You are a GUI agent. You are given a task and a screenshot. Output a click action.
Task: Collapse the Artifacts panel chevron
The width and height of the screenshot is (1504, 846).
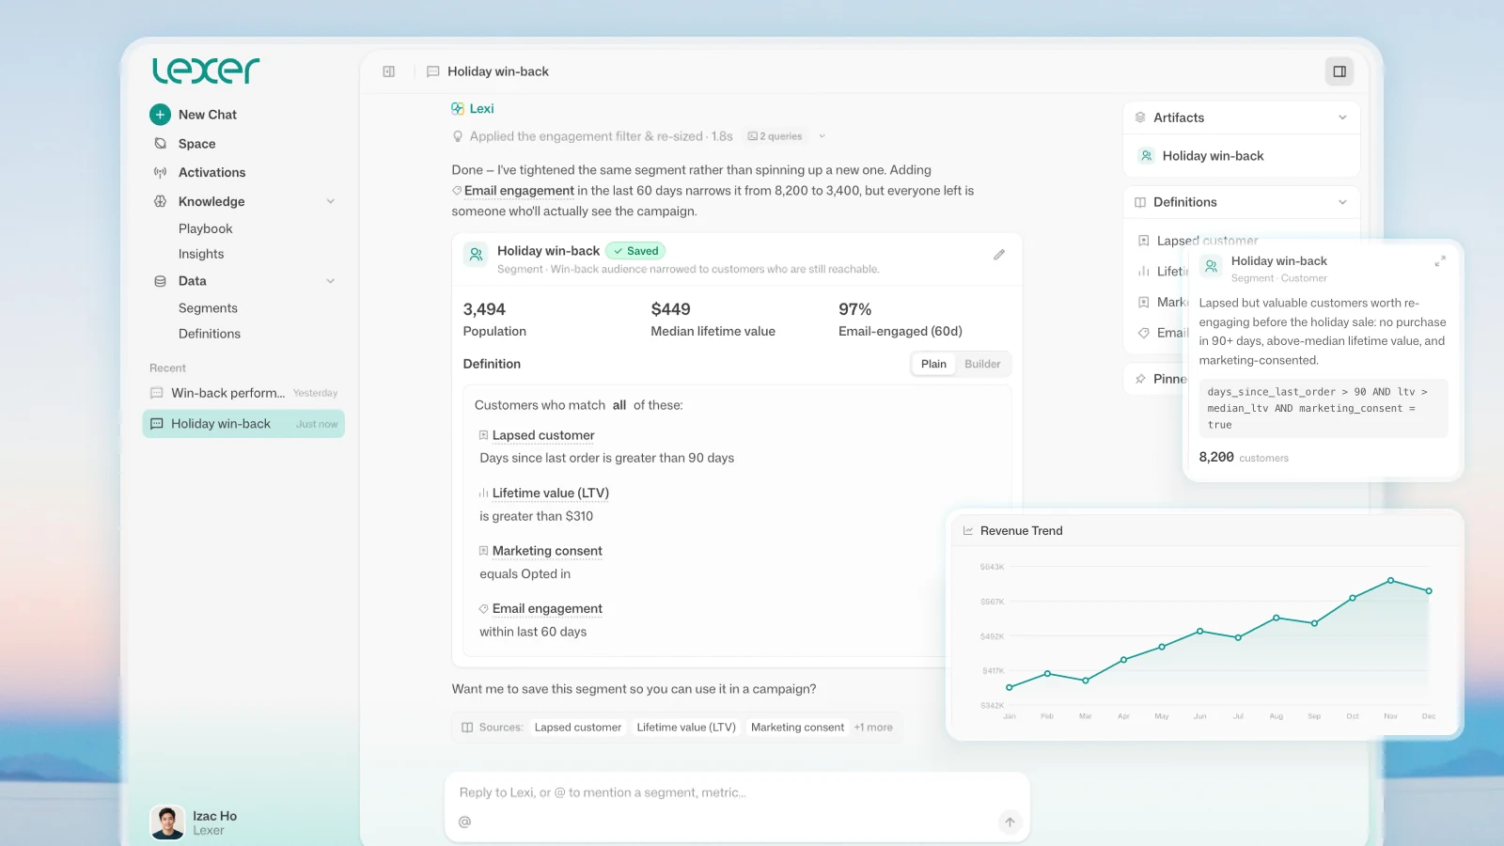pyautogui.click(x=1342, y=117)
